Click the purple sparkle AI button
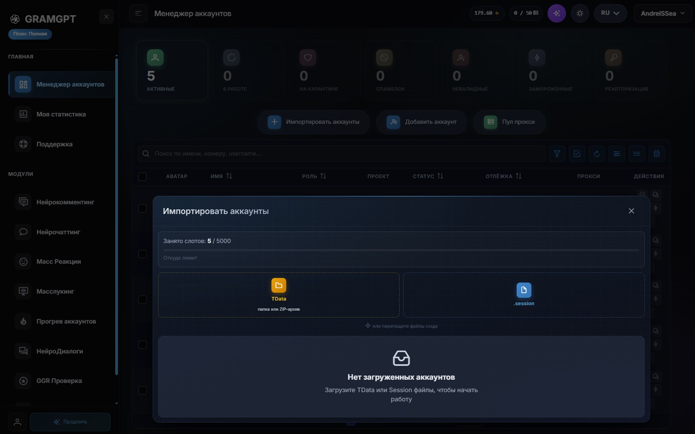The image size is (695, 434). point(557,13)
